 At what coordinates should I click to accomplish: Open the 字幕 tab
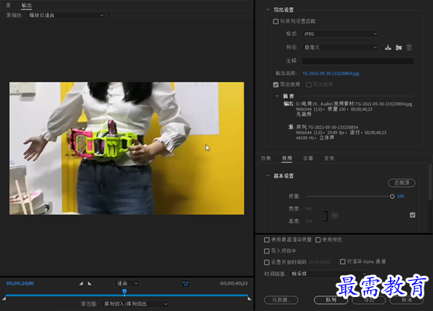coord(308,158)
